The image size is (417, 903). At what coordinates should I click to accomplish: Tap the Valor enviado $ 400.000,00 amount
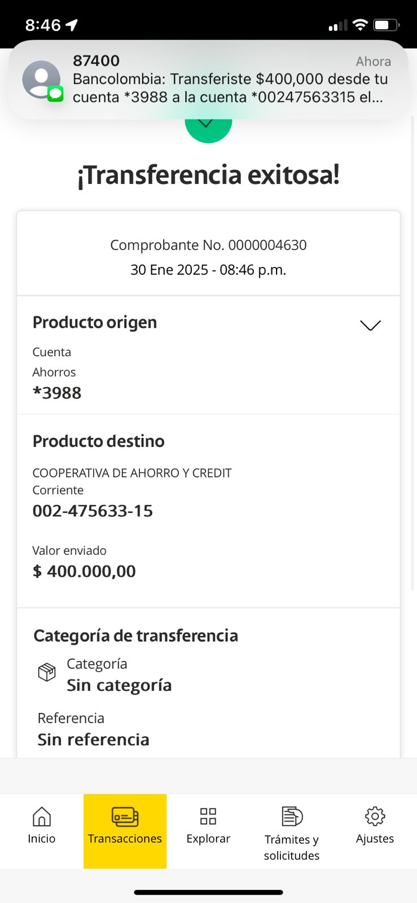tap(84, 571)
